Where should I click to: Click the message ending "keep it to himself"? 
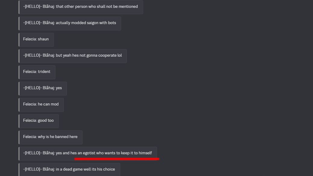(x=87, y=153)
